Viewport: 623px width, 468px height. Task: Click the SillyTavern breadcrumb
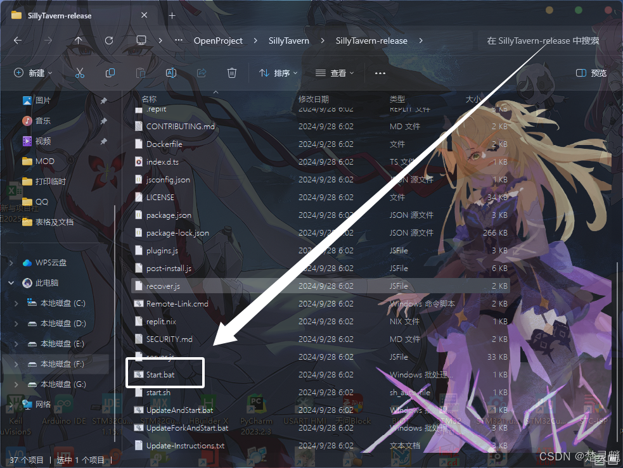289,41
